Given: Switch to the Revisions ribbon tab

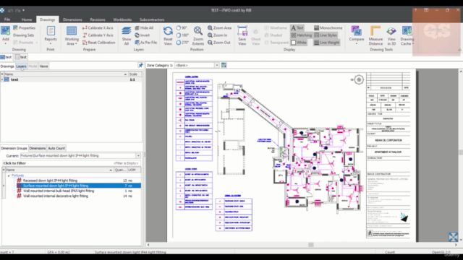Looking at the screenshot, I should coord(98,19).
